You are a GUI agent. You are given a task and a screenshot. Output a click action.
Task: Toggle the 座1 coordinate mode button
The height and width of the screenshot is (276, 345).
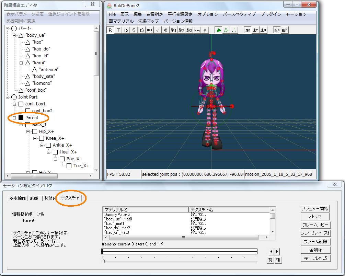coord(248,30)
